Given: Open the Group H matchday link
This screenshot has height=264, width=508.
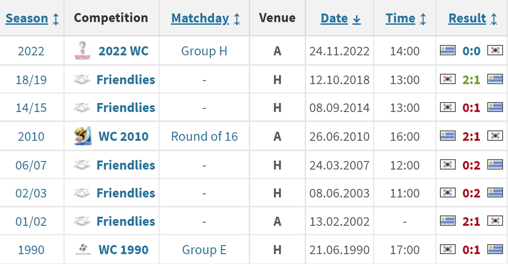Looking at the screenshot, I should tap(204, 51).
